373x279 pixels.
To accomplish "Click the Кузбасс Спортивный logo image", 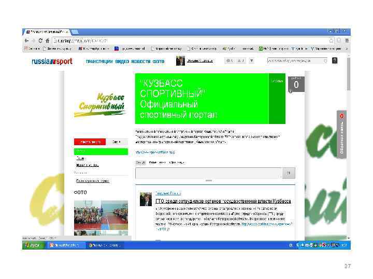I will click(99, 105).
